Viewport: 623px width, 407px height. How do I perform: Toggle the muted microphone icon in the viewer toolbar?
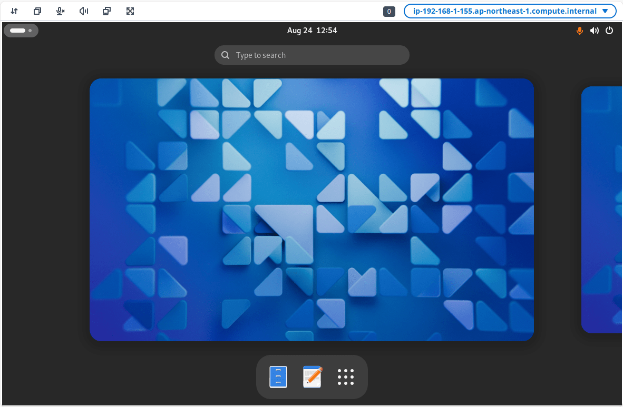tap(61, 11)
